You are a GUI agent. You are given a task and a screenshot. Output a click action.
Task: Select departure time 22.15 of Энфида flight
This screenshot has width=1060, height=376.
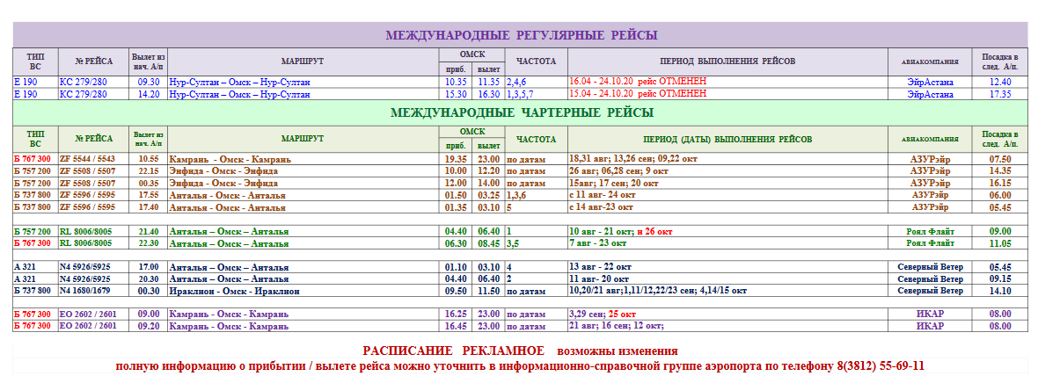(x=149, y=171)
